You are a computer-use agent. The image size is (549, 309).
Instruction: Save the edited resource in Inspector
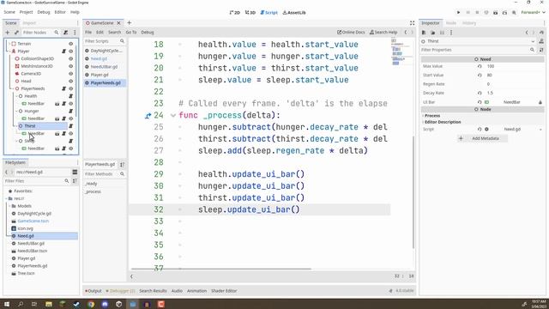pos(442,33)
